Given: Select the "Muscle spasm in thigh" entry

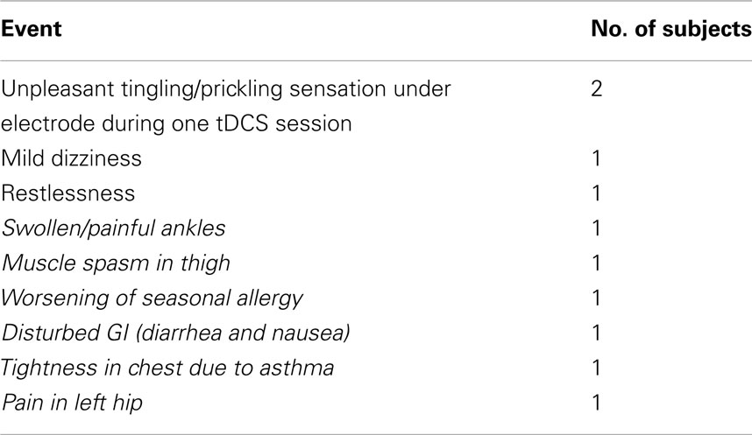Looking at the screenshot, I should tap(110, 263).
